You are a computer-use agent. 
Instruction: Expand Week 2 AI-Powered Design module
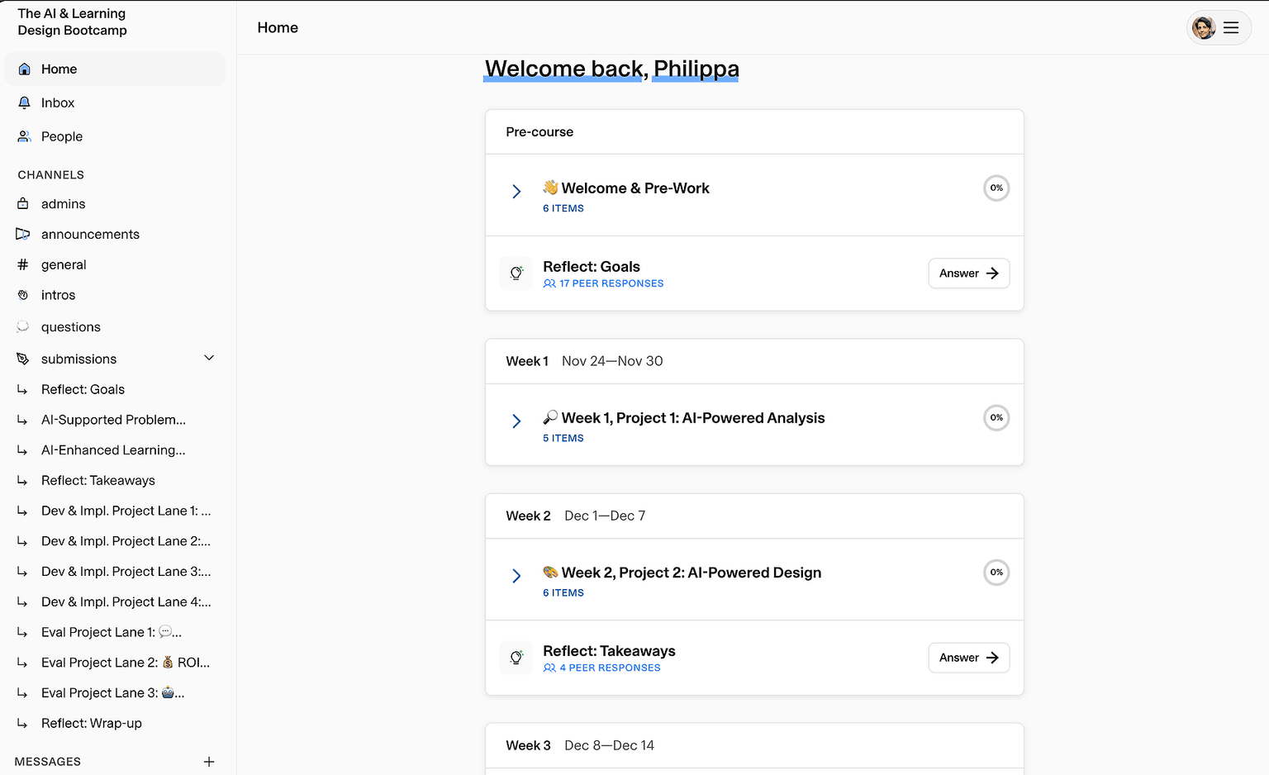(x=516, y=576)
